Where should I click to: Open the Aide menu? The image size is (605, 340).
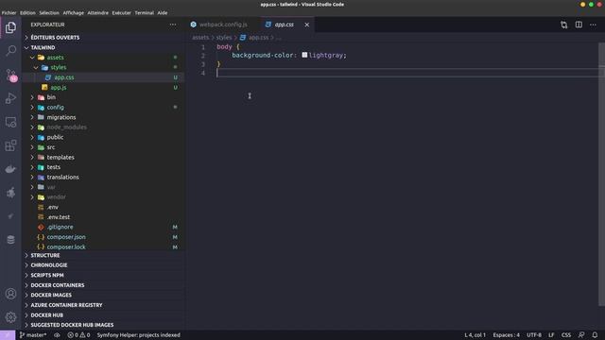(163, 12)
